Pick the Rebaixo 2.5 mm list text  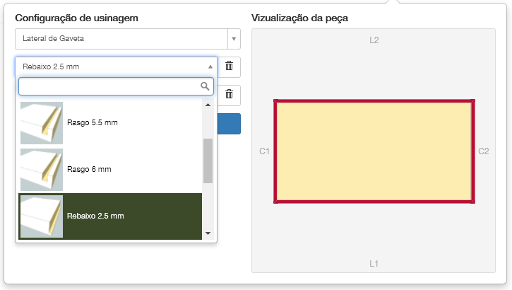pos(95,216)
